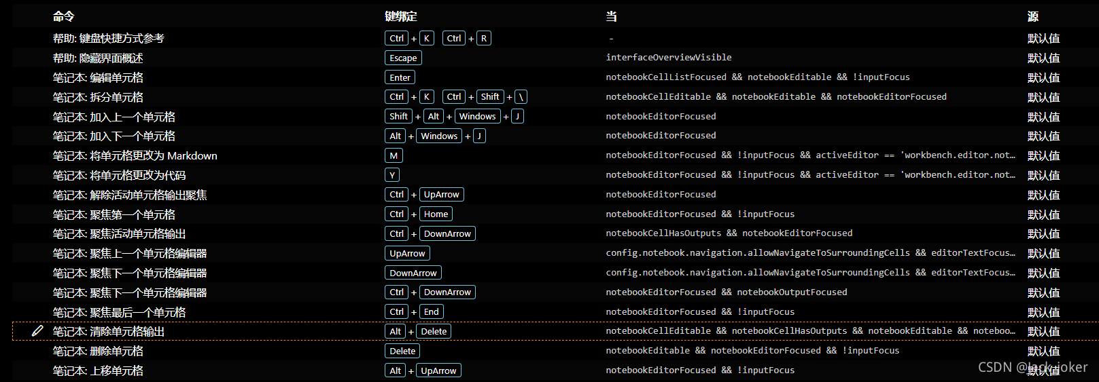This screenshot has width=1099, height=382.
Task: Click the Ctrl+Home keybinding
Action: click(x=419, y=214)
